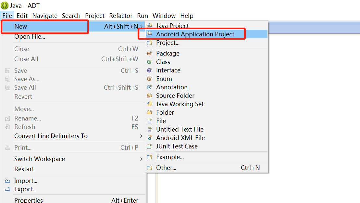The height and width of the screenshot is (203, 360).
Task: Click the yellow Folder icon
Action: coord(149,112)
